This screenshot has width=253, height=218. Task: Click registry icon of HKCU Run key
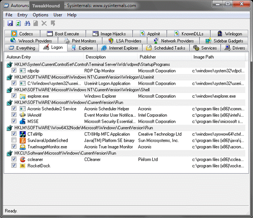[10, 153]
